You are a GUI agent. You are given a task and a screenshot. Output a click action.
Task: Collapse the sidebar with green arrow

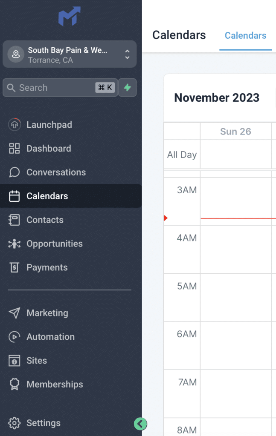[140, 424]
